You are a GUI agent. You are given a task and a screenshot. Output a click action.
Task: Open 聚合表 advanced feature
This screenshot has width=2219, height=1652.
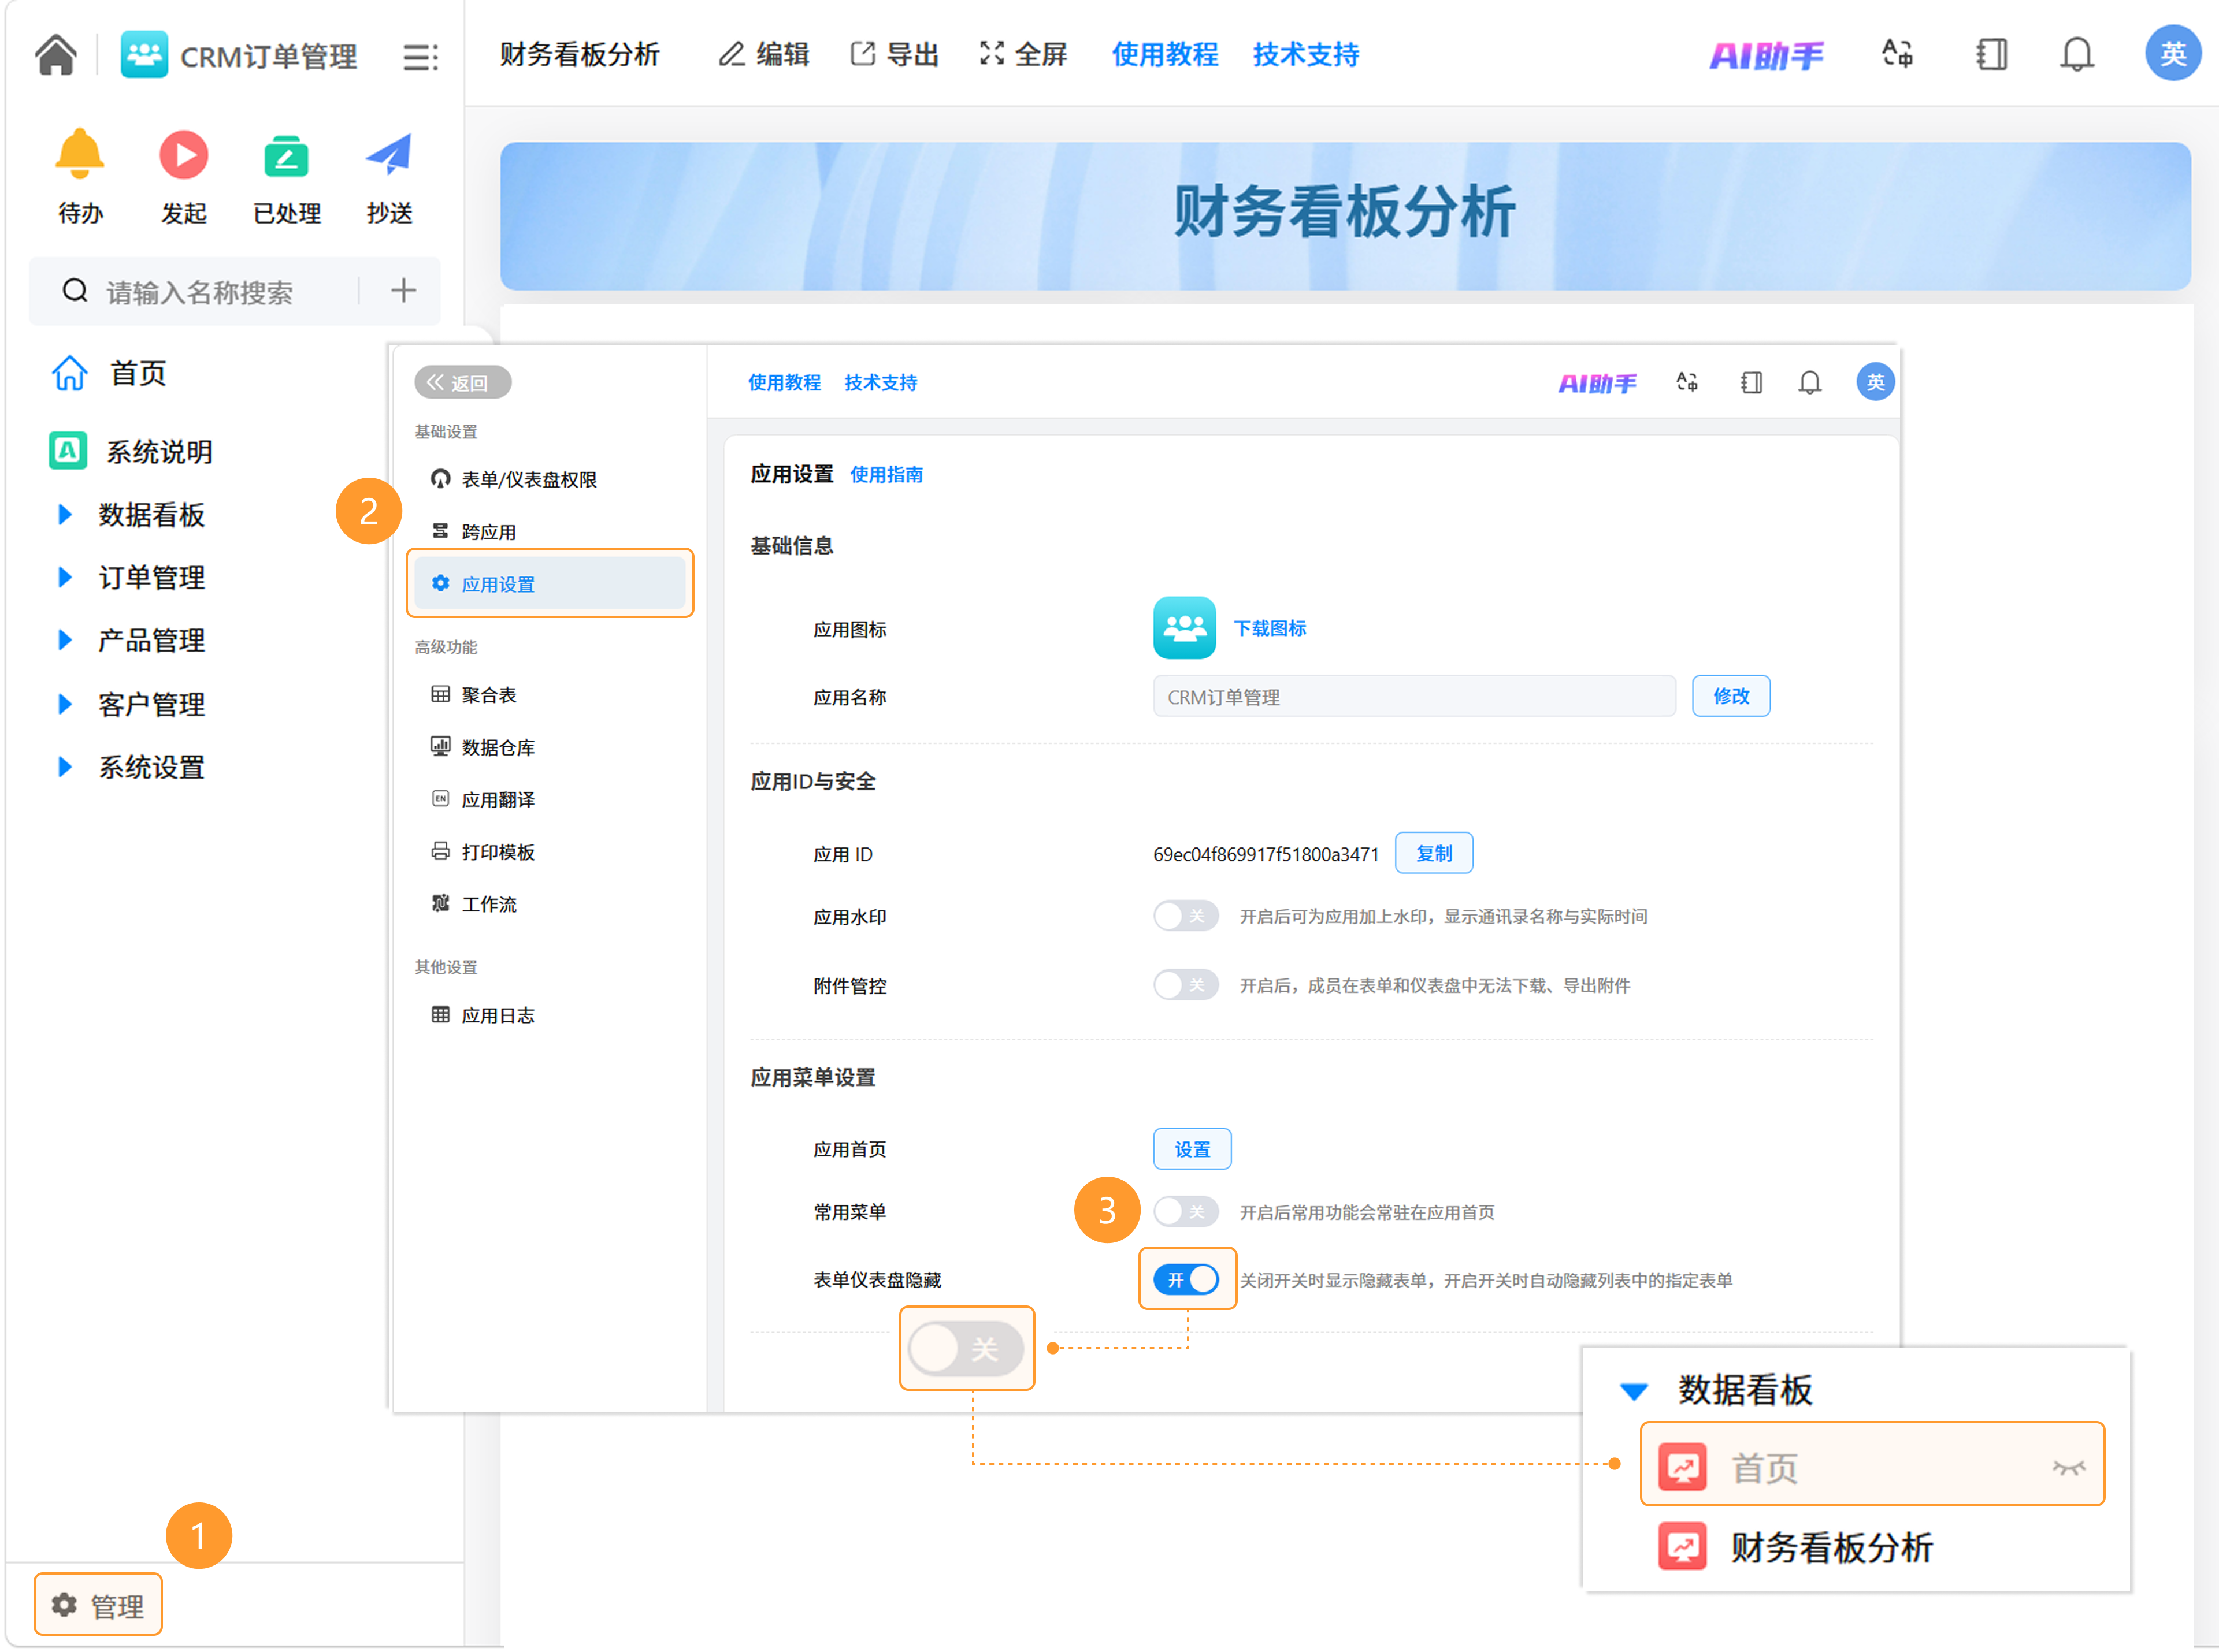(x=474, y=695)
